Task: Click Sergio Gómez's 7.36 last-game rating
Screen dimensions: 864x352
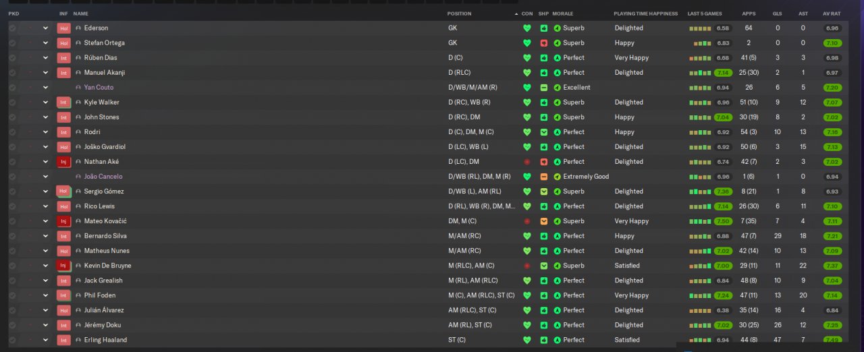Action: click(x=723, y=192)
